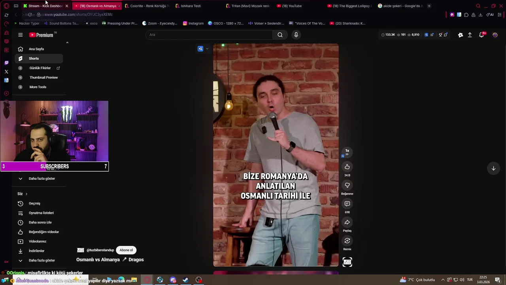506x285 pixels.
Task: Click the address bar URL
Action: click(79, 15)
